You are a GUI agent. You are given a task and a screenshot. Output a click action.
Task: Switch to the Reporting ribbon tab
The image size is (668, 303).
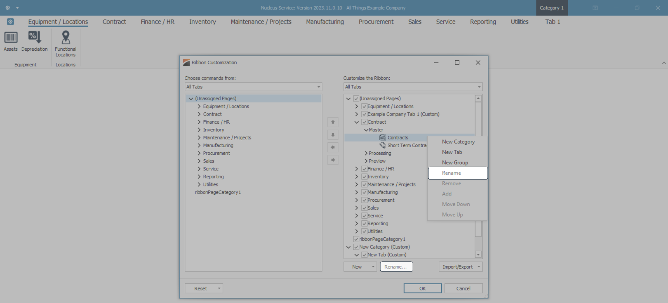pos(483,22)
